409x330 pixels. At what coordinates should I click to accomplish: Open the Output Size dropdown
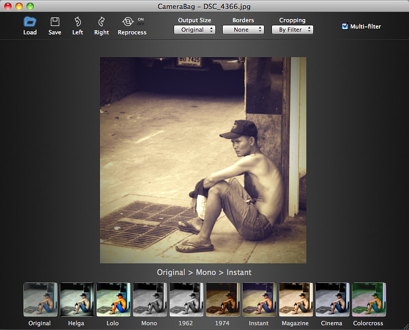tap(195, 30)
